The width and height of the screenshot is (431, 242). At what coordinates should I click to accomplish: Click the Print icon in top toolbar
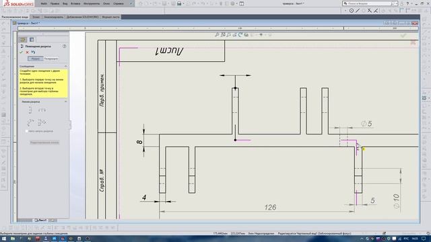coord(179,3)
